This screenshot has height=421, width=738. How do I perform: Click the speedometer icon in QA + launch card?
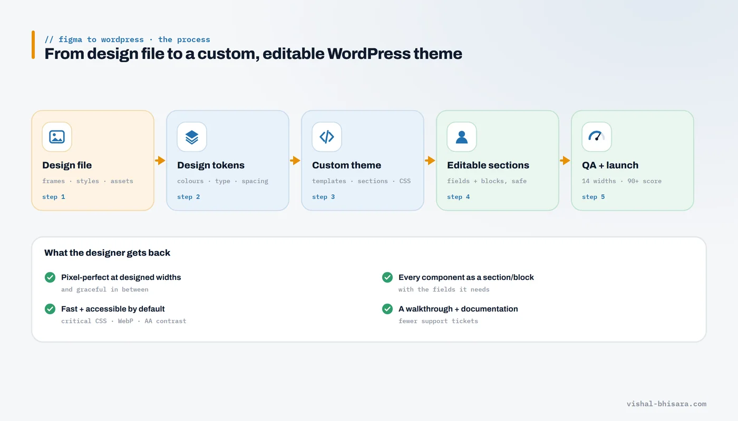pos(597,136)
